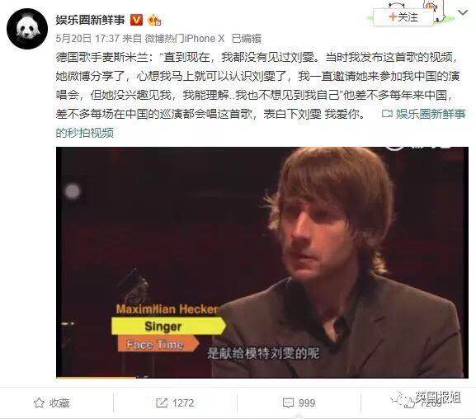Open comments count 999

point(307,403)
